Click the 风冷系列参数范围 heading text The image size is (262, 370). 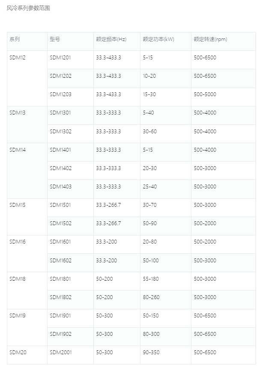[28, 8]
